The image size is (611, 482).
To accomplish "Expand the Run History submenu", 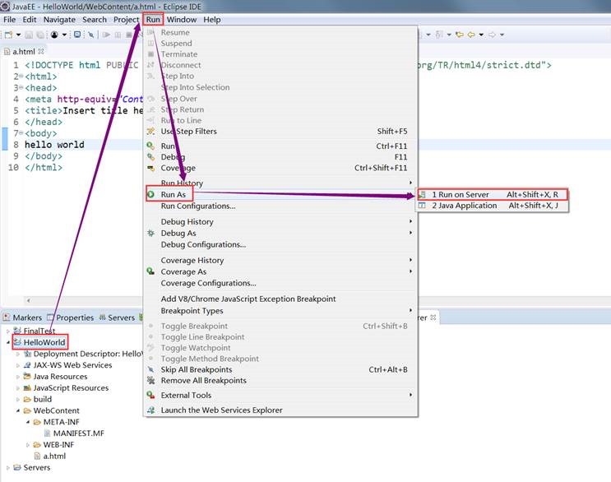I will [x=280, y=183].
